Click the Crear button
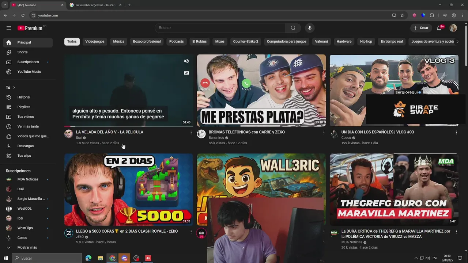Screen dimensions: 468x263 (x=420, y=28)
